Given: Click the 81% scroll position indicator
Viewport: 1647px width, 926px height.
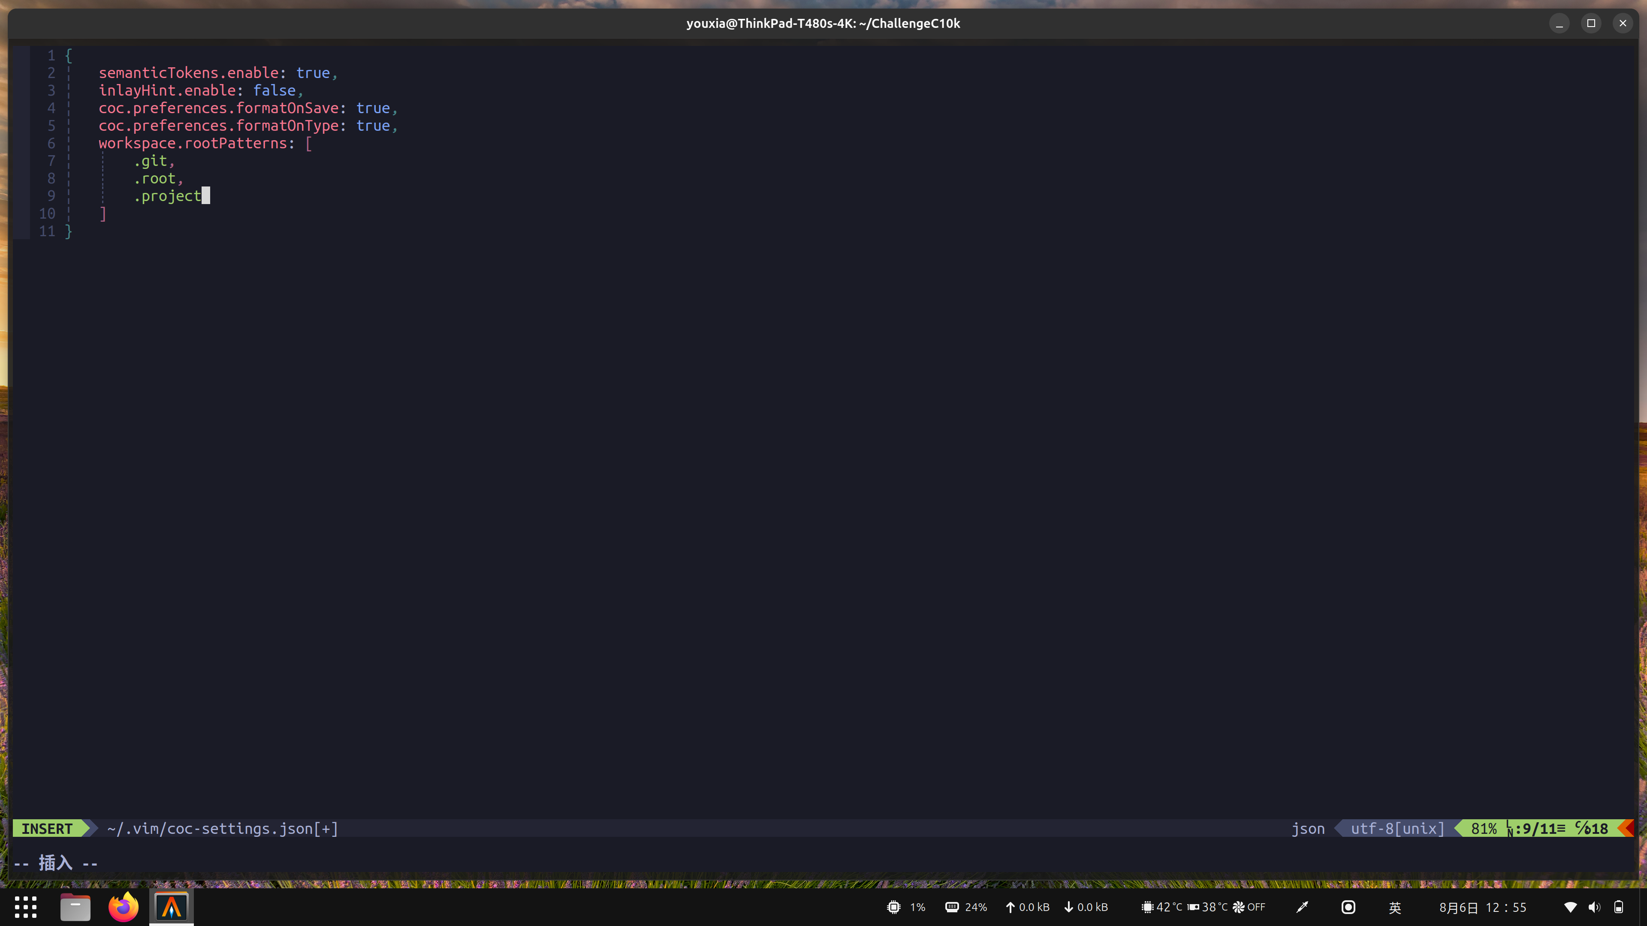Looking at the screenshot, I should (1483, 828).
